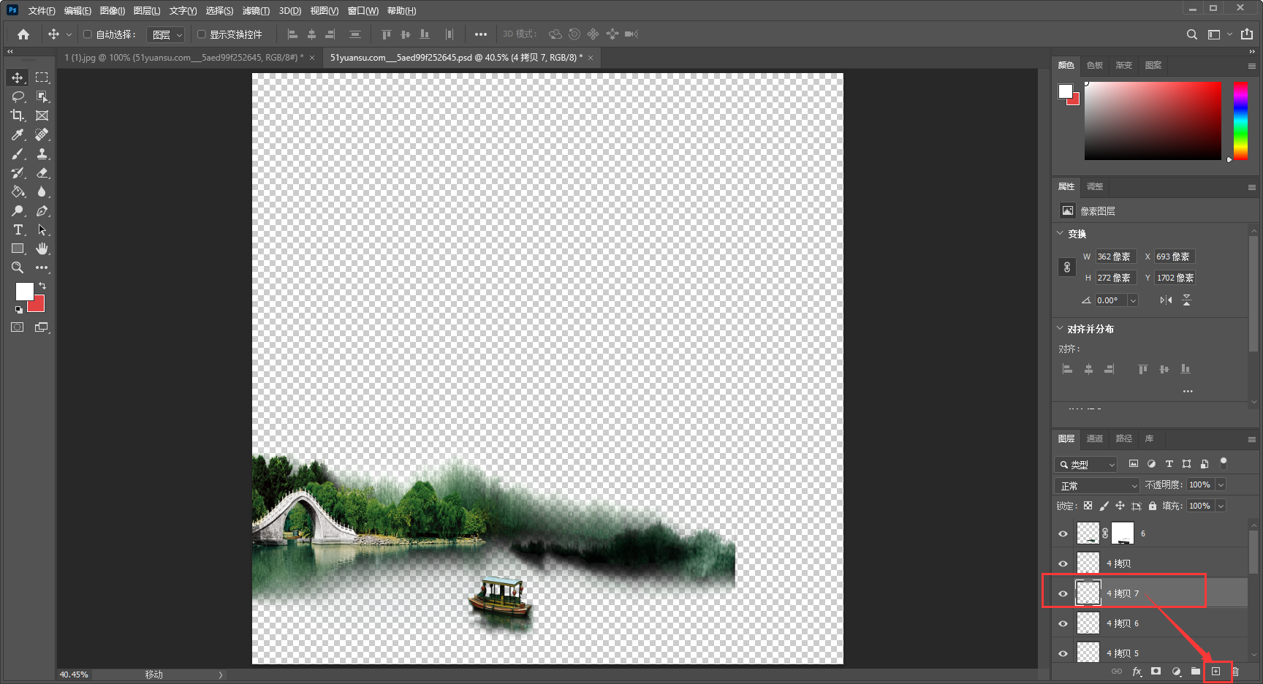Open the rotation angle dropdown
The image size is (1263, 684).
tap(1133, 300)
